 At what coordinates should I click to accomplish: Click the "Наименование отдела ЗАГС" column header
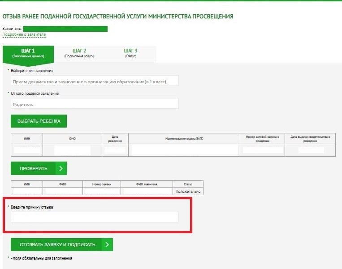(x=184, y=138)
